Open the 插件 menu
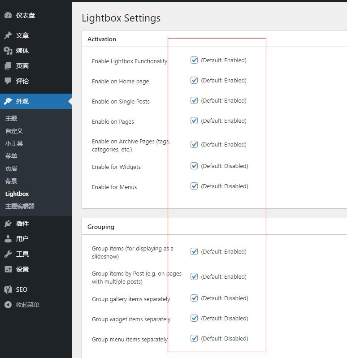 (x=36, y=224)
